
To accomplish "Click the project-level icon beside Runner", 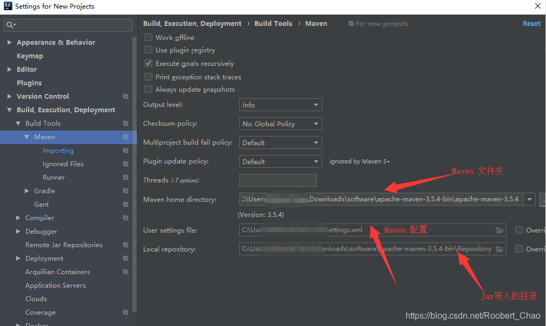I will click(x=125, y=178).
